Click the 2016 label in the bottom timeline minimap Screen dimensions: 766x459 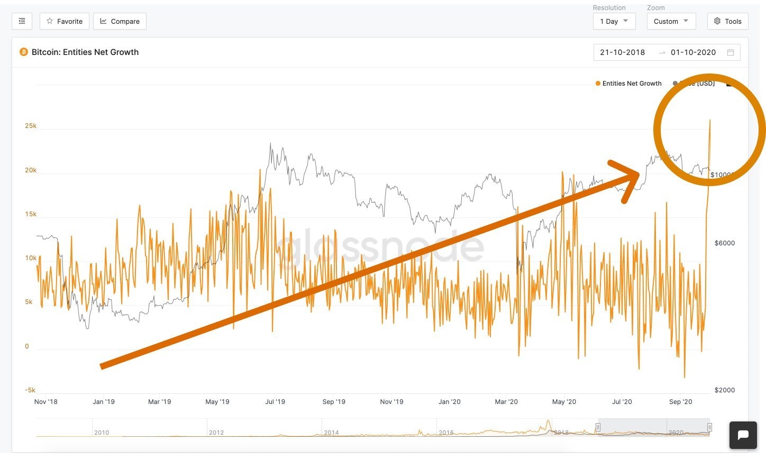pos(446,433)
